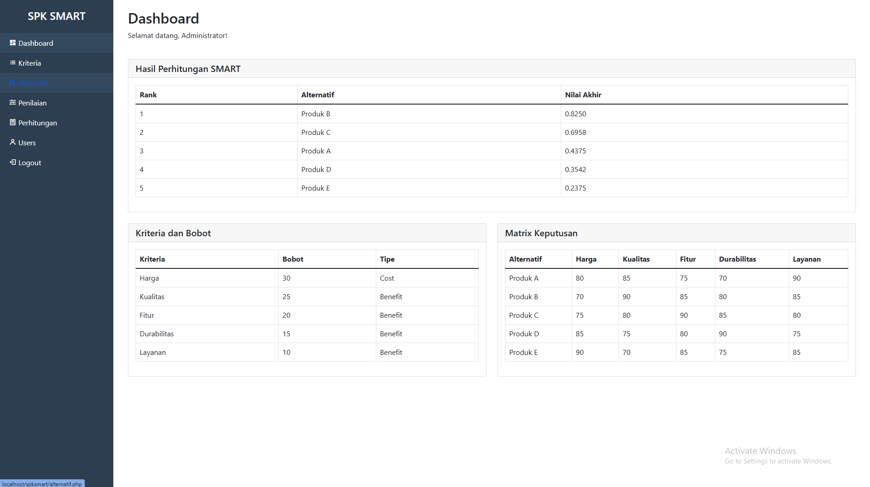870x487 pixels.
Task: Navigate to Penilaian
Action: [57, 103]
